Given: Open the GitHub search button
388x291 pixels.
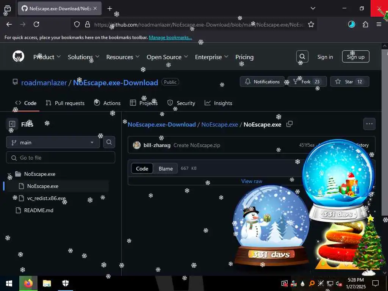Looking at the screenshot, I should pyautogui.click(x=302, y=57).
